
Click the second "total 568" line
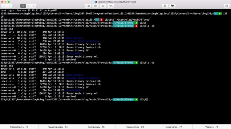coord(7,66)
